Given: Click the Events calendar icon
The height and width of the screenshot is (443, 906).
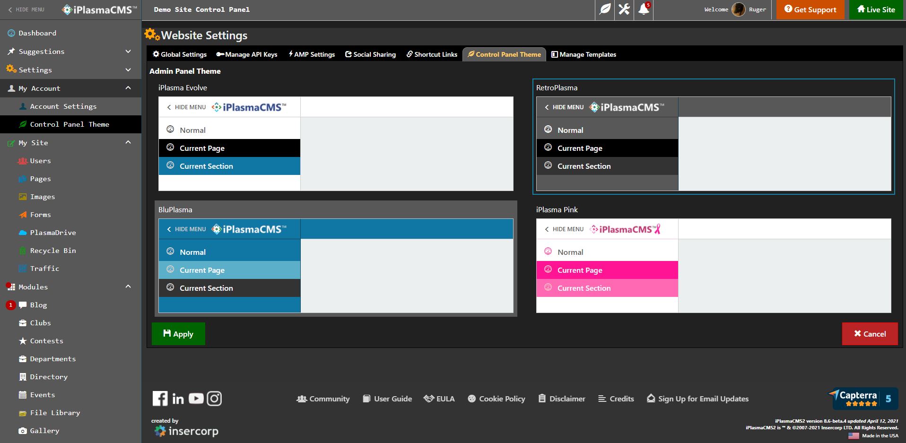Looking at the screenshot, I should (22, 395).
